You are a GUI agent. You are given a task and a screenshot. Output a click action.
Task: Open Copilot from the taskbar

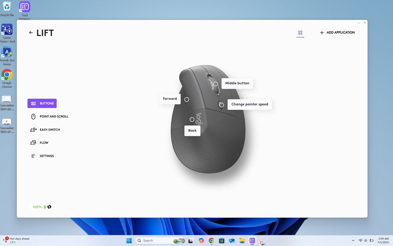coord(201,241)
